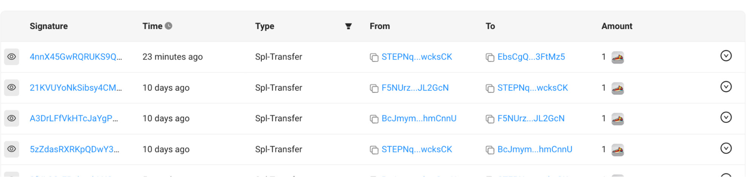754x177 pixels.
Task: Copy From address F5NUrz...JL2GcN in second row
Action: point(374,88)
